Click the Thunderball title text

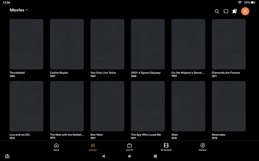[x=17, y=73]
